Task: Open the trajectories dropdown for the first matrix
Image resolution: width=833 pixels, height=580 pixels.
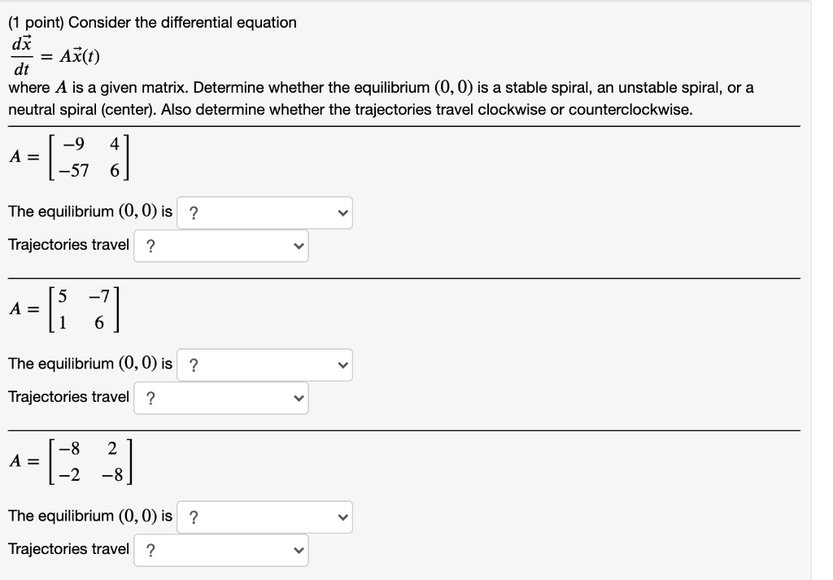Action: pyautogui.click(x=221, y=246)
